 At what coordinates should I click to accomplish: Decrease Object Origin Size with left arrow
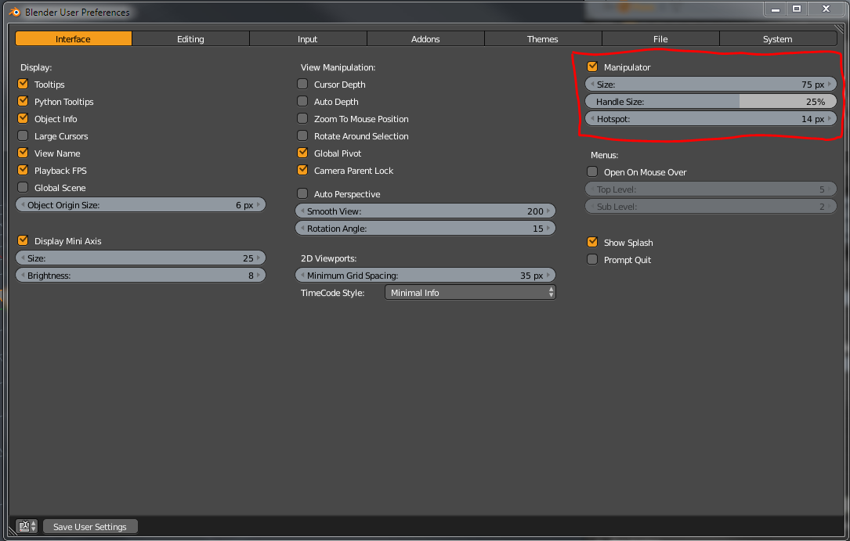23,205
